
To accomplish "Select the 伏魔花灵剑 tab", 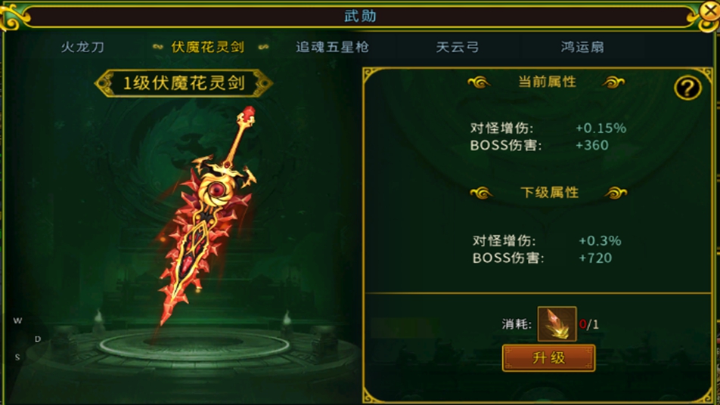I will pos(207,47).
